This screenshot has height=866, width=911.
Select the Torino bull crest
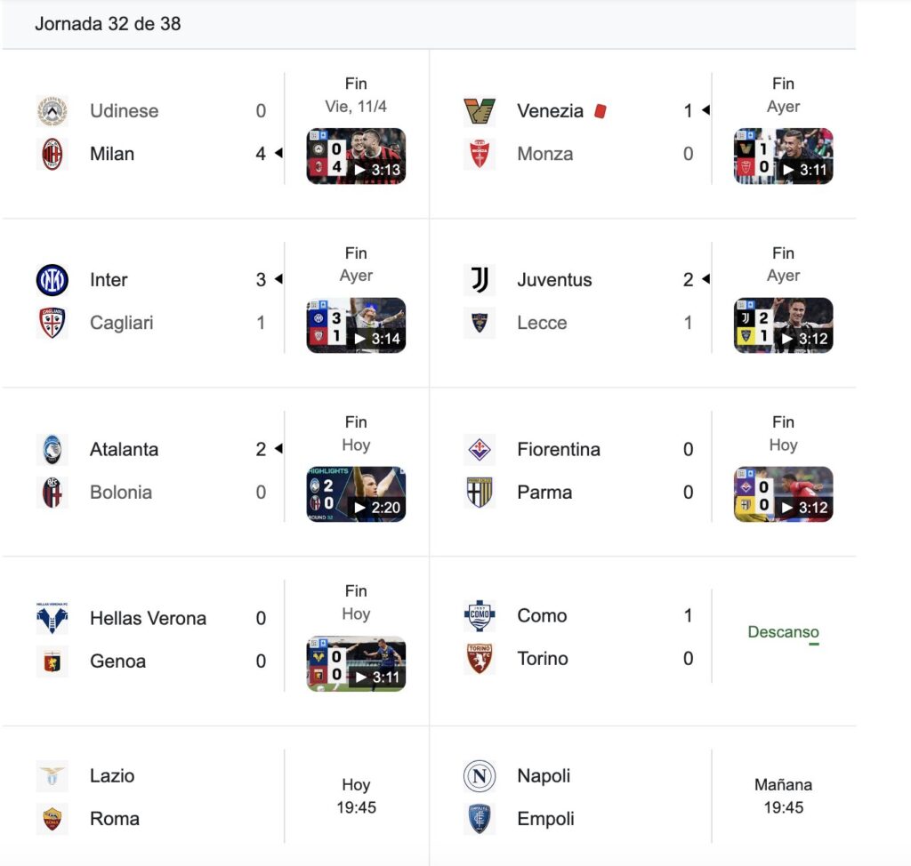coord(480,659)
